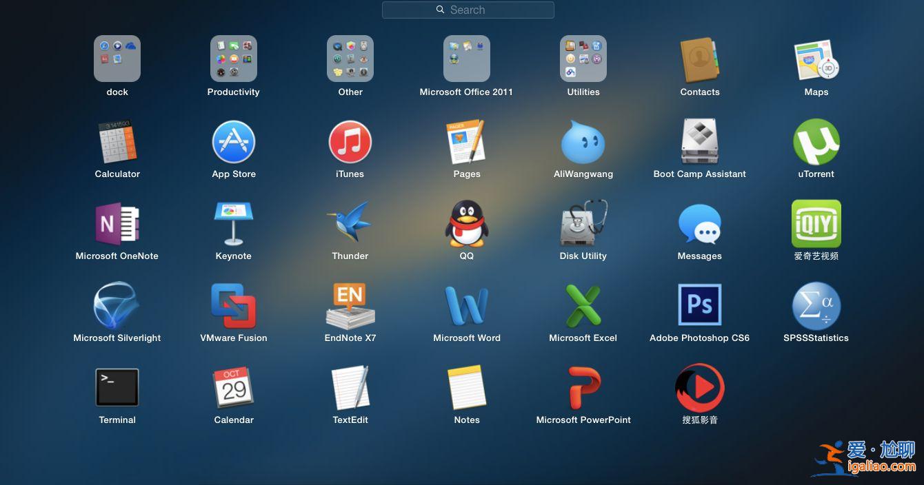The image size is (924, 485).
Task: Open the Utilities app folder
Action: pyautogui.click(x=583, y=59)
